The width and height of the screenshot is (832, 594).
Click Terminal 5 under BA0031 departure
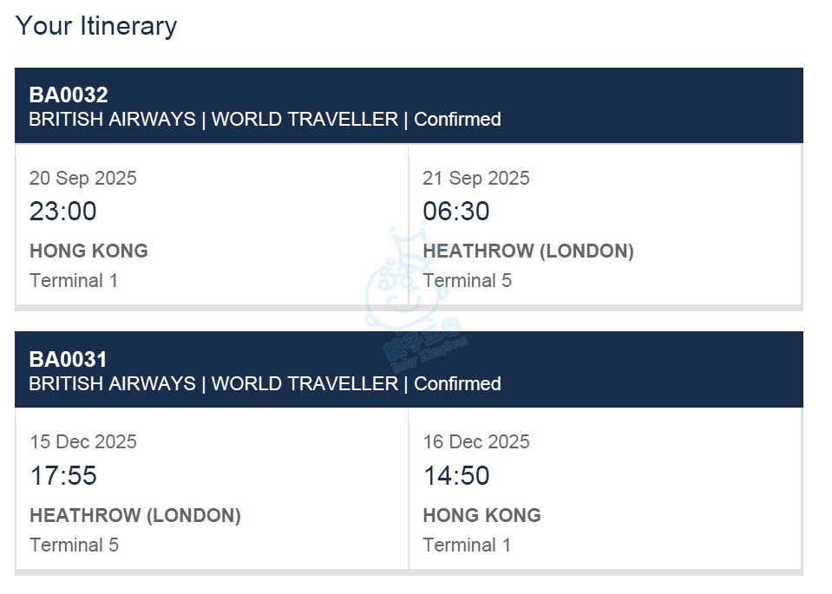click(x=74, y=545)
